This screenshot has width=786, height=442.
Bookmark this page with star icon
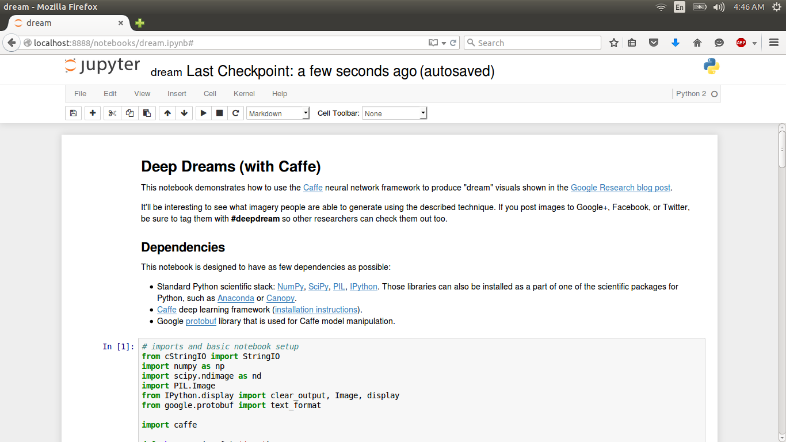(x=614, y=43)
